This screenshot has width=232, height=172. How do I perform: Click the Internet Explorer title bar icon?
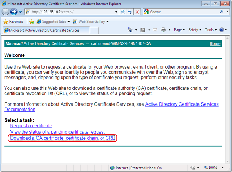(4, 3)
